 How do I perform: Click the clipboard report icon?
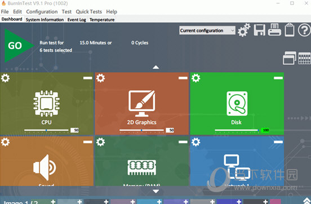(290, 30)
